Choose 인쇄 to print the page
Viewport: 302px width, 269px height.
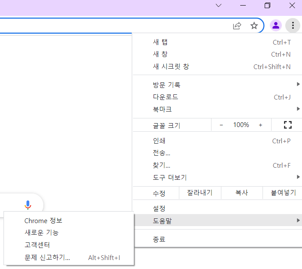tap(217, 141)
